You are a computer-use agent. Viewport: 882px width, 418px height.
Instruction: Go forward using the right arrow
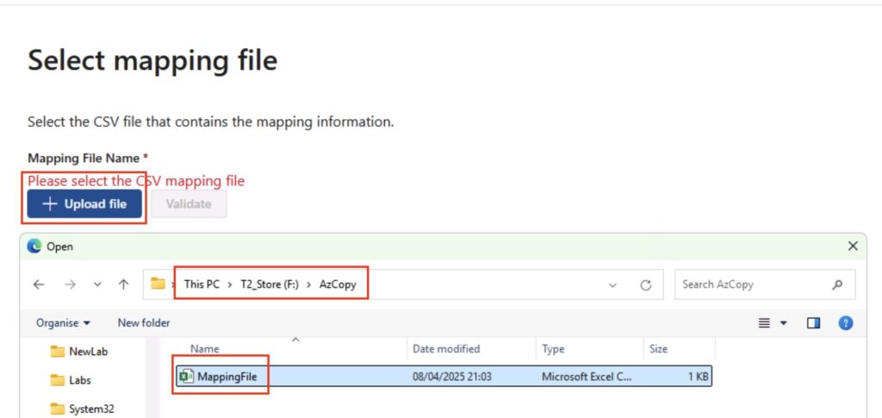68,284
